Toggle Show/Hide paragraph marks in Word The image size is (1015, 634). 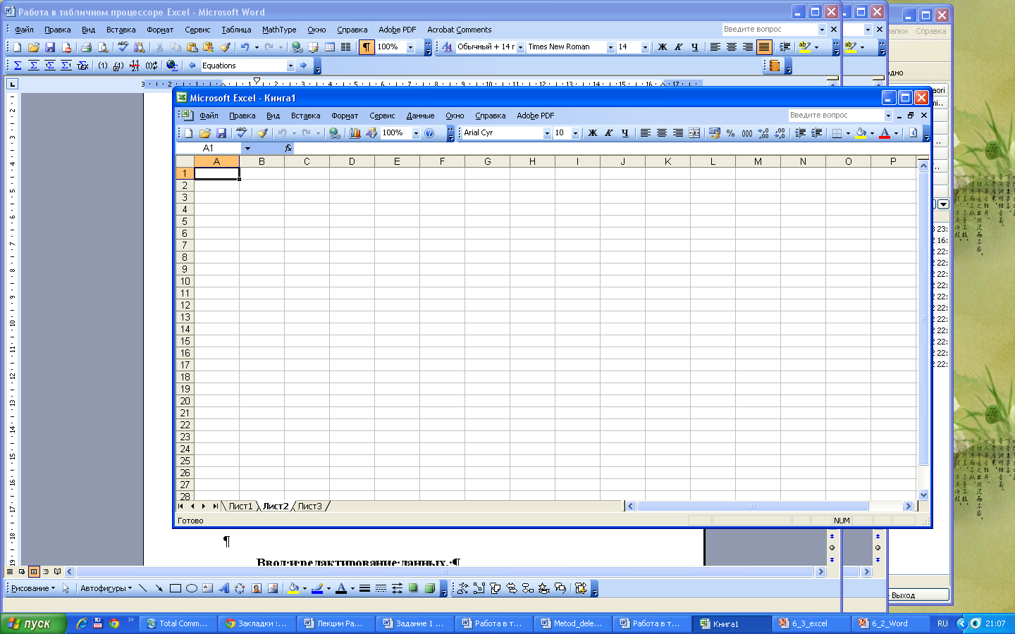(x=367, y=47)
